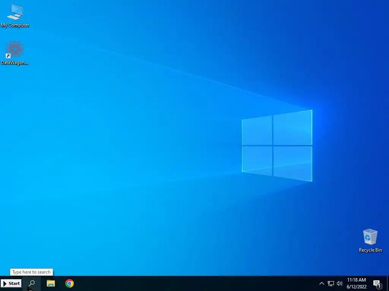Open network status tray icon
Viewport: 389px width, 291px height.
(331, 283)
